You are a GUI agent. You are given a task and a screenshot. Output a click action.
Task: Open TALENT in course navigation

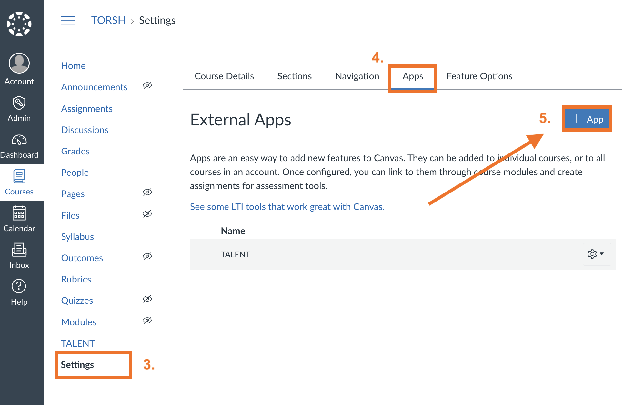78,343
